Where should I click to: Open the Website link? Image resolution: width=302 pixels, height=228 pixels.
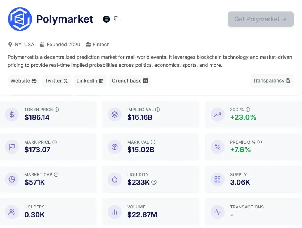pos(23,81)
